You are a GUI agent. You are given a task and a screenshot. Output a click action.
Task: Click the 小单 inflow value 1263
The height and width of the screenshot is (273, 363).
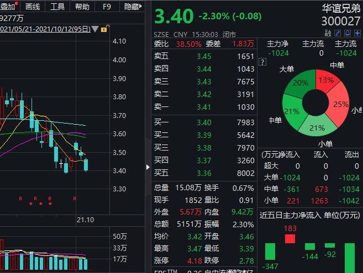[319, 201]
